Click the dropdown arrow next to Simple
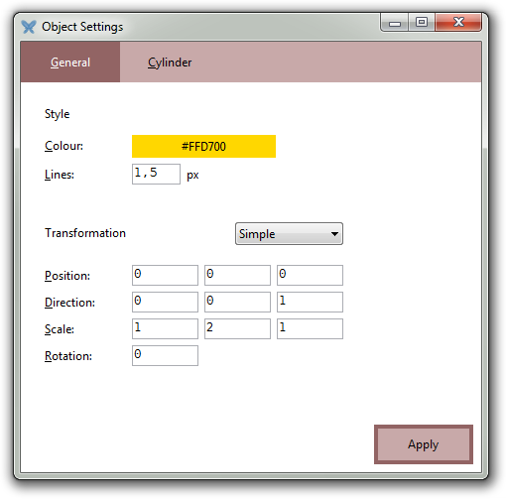506x499 pixels. (x=334, y=234)
